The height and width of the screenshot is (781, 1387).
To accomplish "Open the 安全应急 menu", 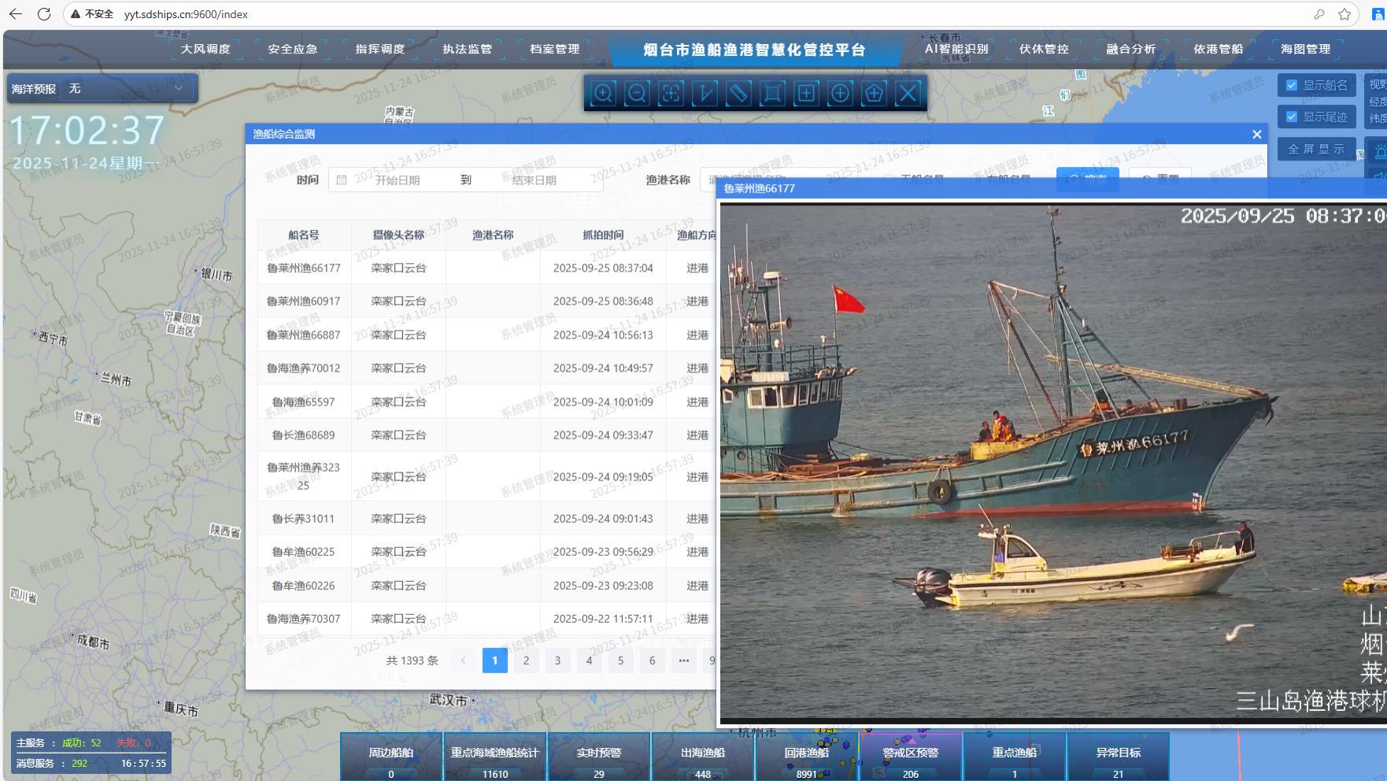I will pyautogui.click(x=293, y=49).
